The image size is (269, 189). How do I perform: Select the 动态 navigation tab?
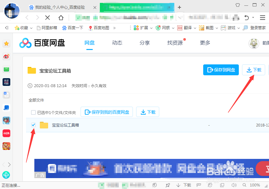[117, 43]
